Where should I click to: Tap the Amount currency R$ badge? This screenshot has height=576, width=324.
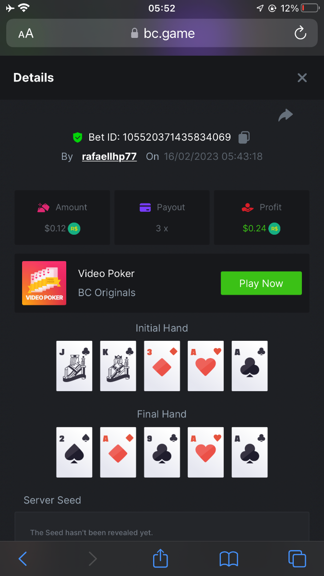(74, 228)
